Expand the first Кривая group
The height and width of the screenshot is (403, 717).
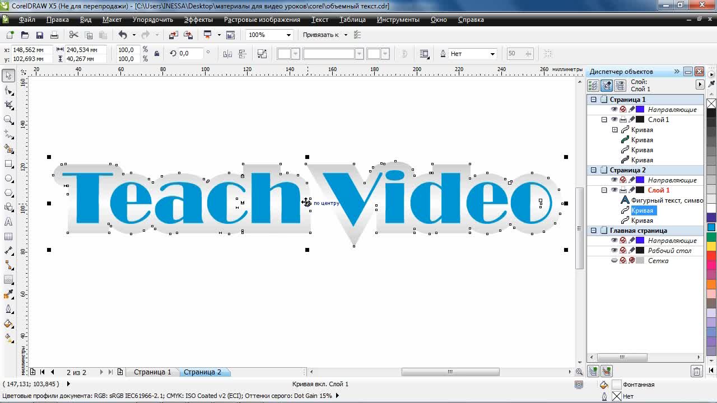click(614, 130)
